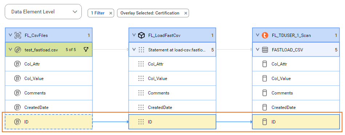Select Col_Attr in FL_LoadFastCsv

[x=172, y=64]
